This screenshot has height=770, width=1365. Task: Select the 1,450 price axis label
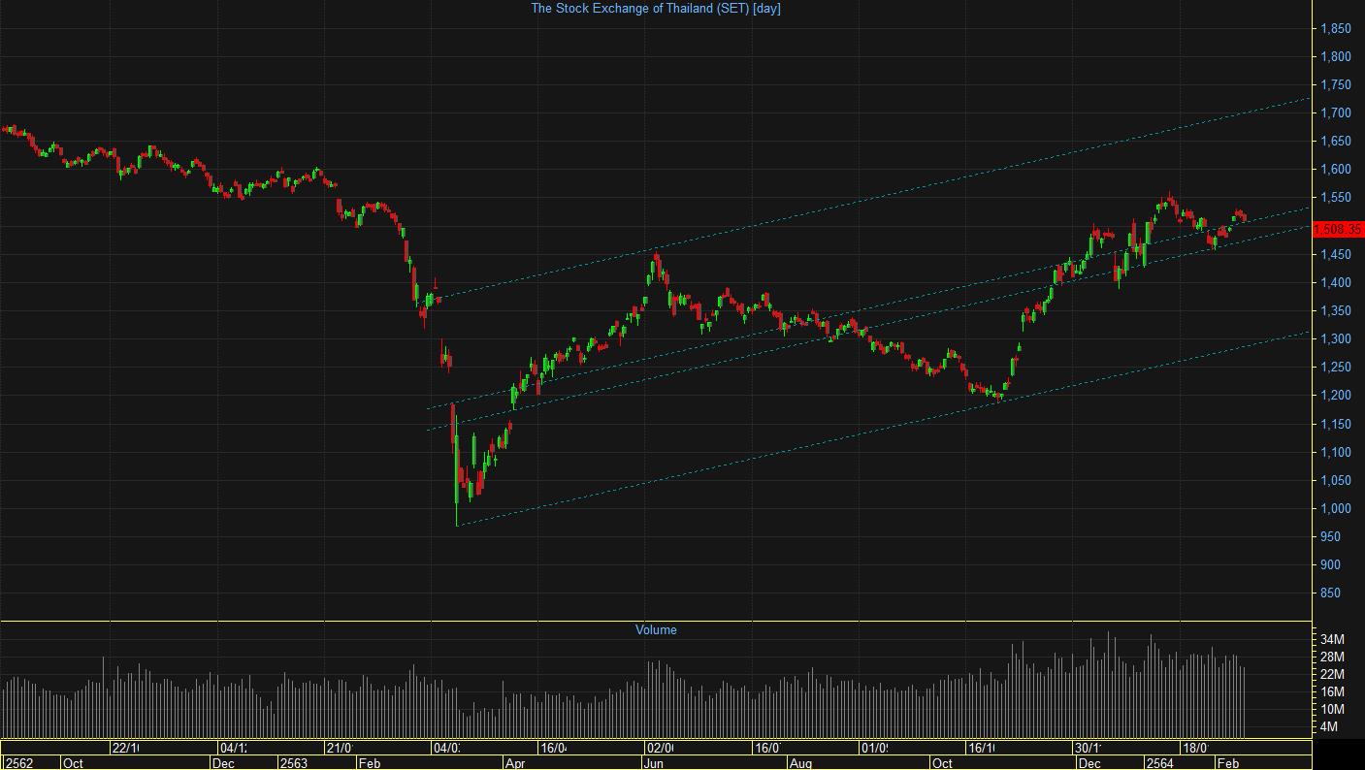coord(1336,255)
